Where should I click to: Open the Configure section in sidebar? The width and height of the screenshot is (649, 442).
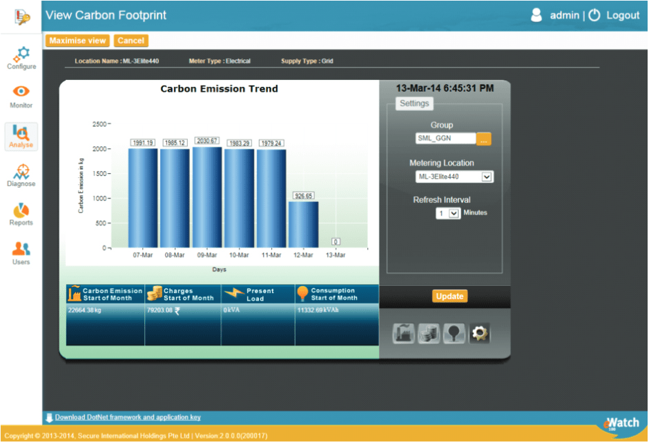(x=21, y=57)
